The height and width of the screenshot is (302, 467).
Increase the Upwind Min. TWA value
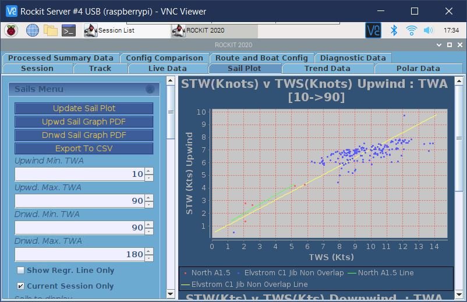149,171
